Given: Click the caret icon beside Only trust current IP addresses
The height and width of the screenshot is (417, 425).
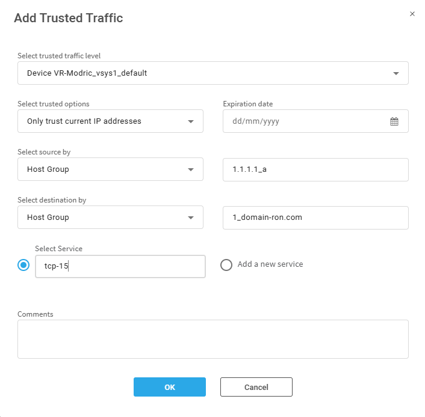Looking at the screenshot, I should tap(191, 121).
